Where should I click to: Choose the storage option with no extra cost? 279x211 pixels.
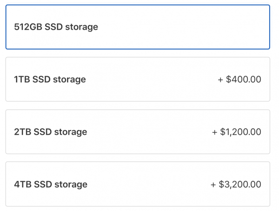tap(138, 27)
